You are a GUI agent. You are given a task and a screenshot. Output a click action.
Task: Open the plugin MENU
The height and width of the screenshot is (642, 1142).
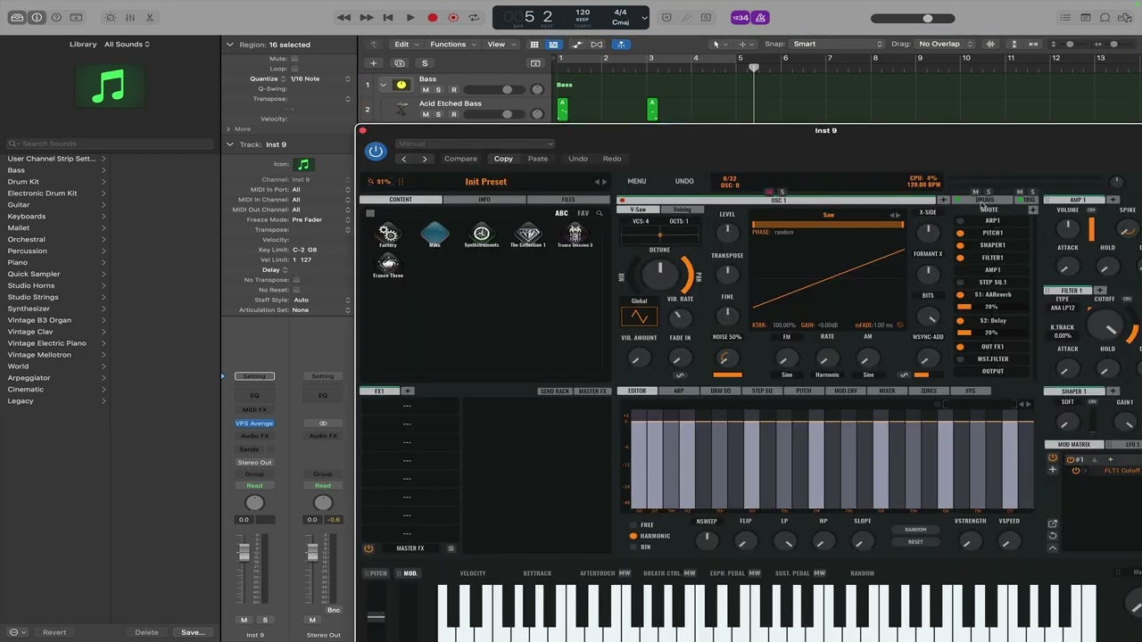[x=636, y=181]
